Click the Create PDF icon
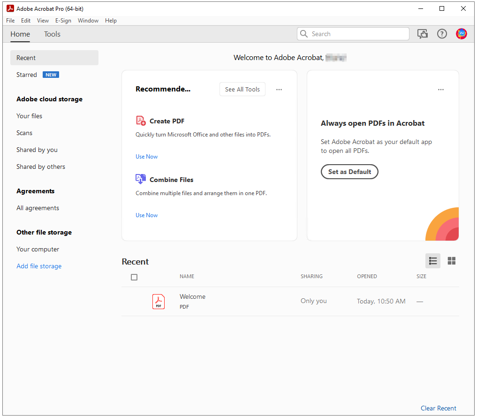477x417 pixels. click(141, 121)
